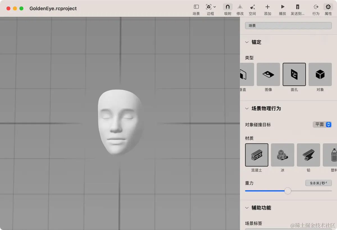Screen dimensions: 337x230
Task: Zoom window with the green button
Action: (x=21, y=8)
